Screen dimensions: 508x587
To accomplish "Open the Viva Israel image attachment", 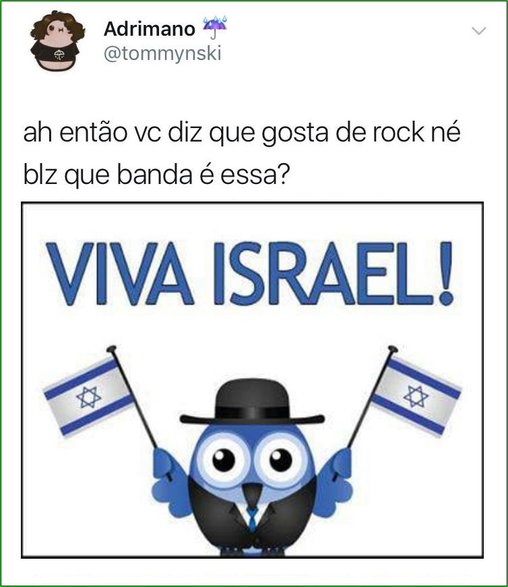I will coord(252,380).
